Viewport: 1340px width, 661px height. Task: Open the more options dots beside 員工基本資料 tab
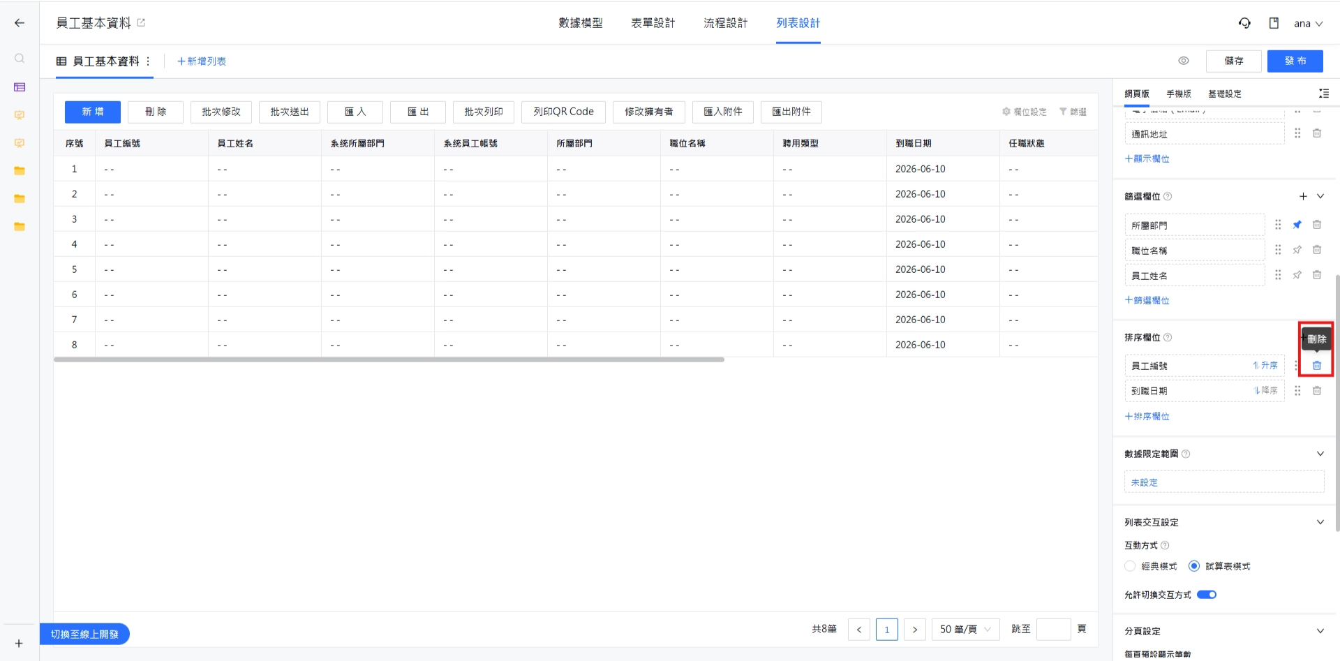pos(148,61)
